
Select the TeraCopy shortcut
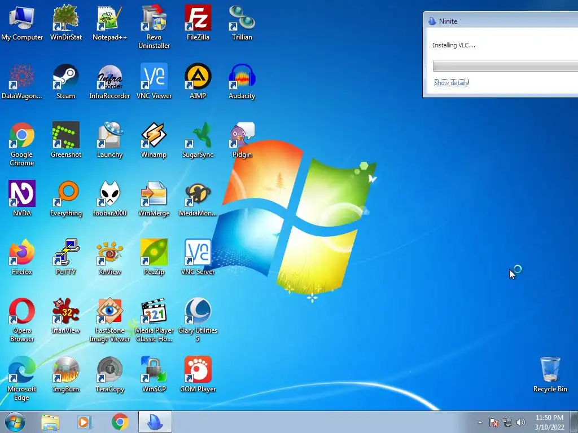[110, 374]
